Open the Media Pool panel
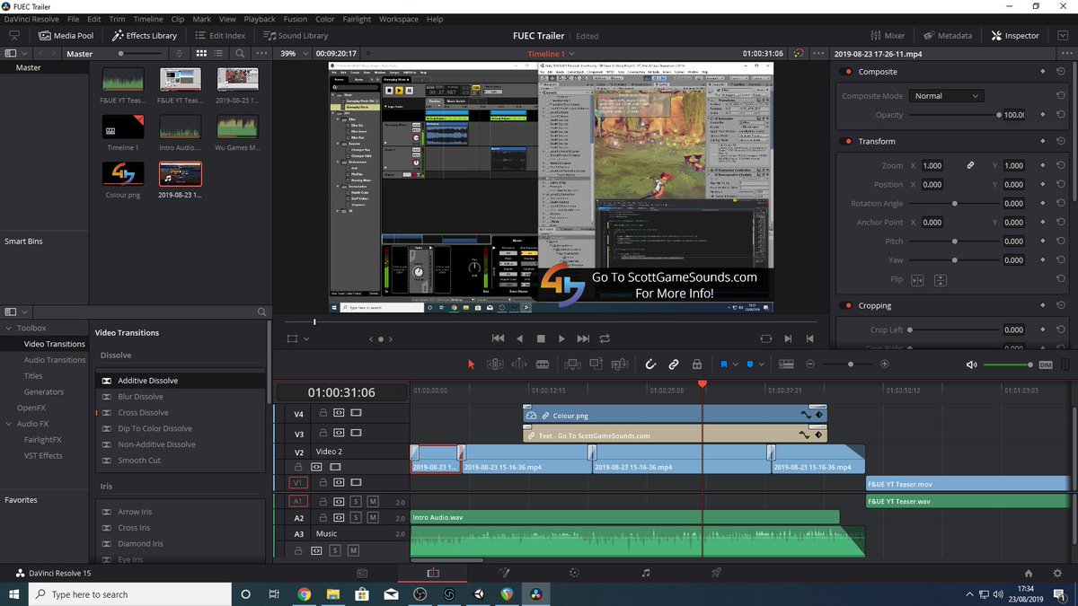 pos(66,35)
